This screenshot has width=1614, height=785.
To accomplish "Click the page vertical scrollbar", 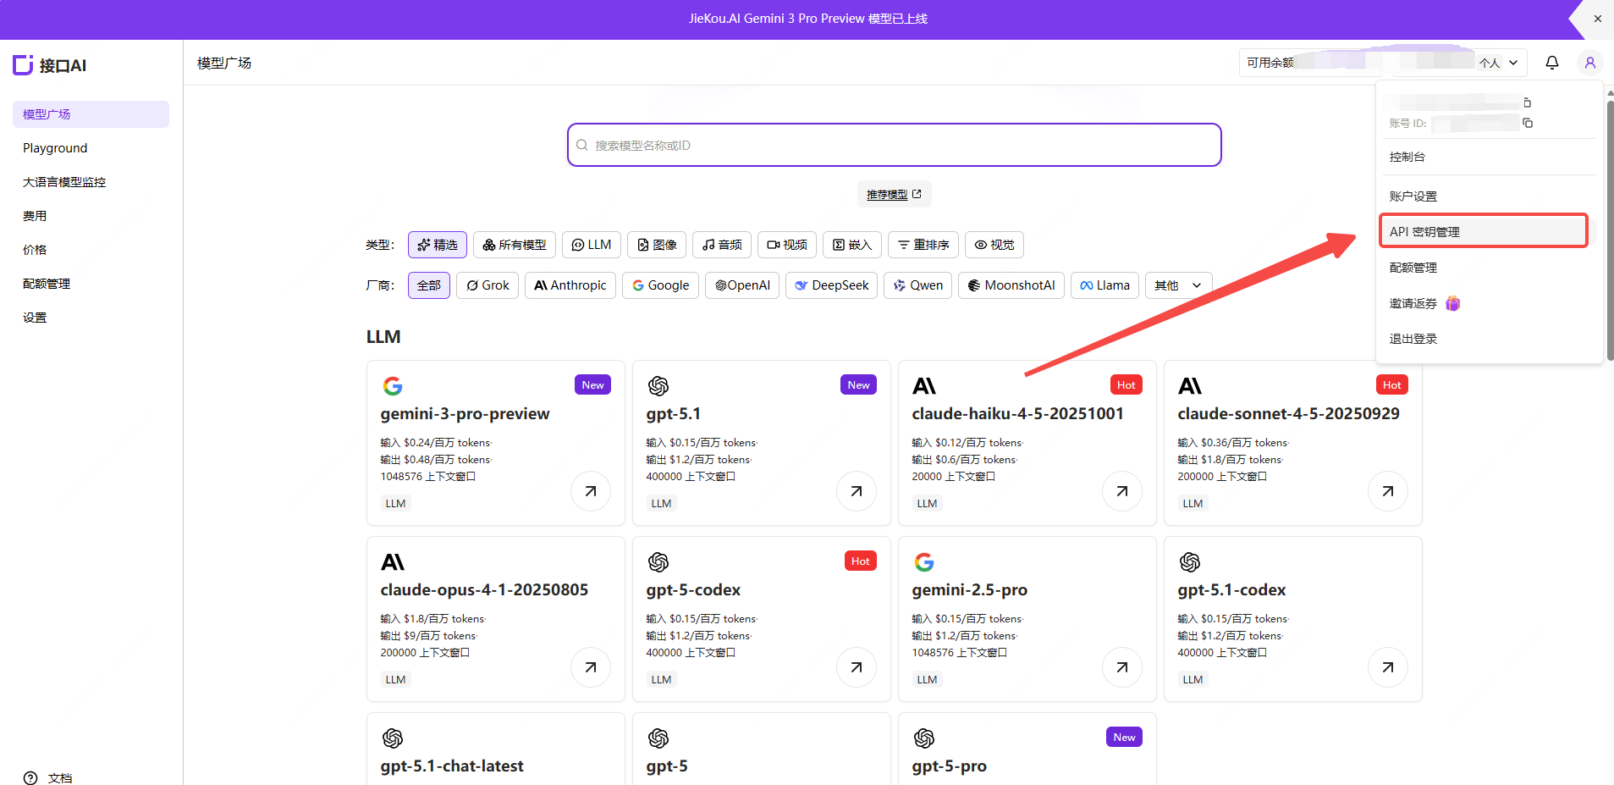I will pos(1609,229).
